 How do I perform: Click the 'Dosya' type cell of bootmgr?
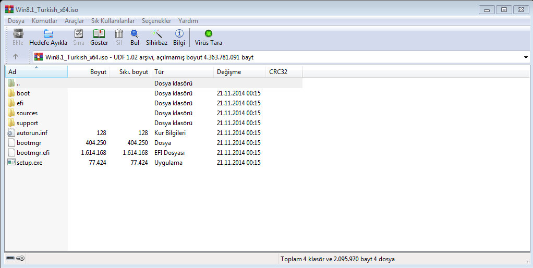pos(163,143)
